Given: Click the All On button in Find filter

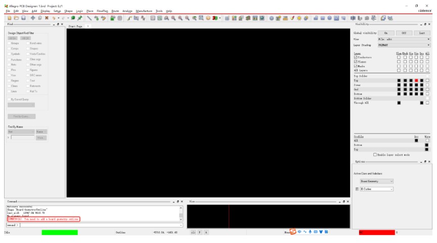Looking at the screenshot, I should 13,38.
